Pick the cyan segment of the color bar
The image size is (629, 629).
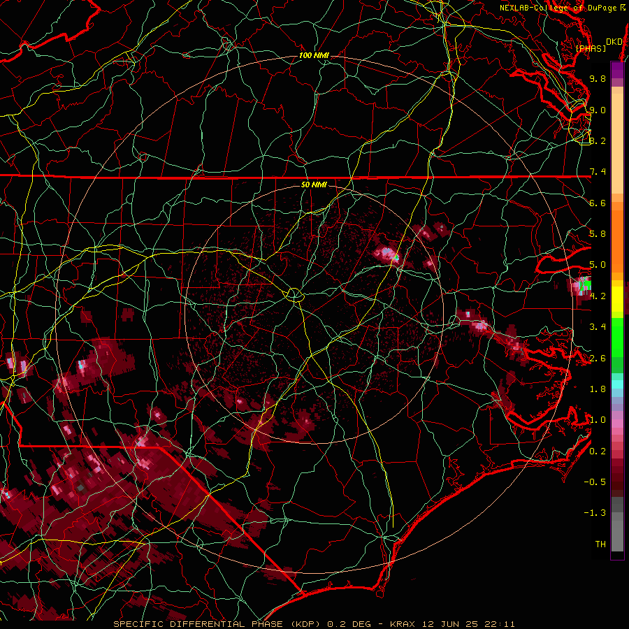[617, 384]
